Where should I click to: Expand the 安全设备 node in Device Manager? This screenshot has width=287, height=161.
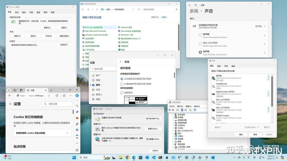(x=173, y=115)
